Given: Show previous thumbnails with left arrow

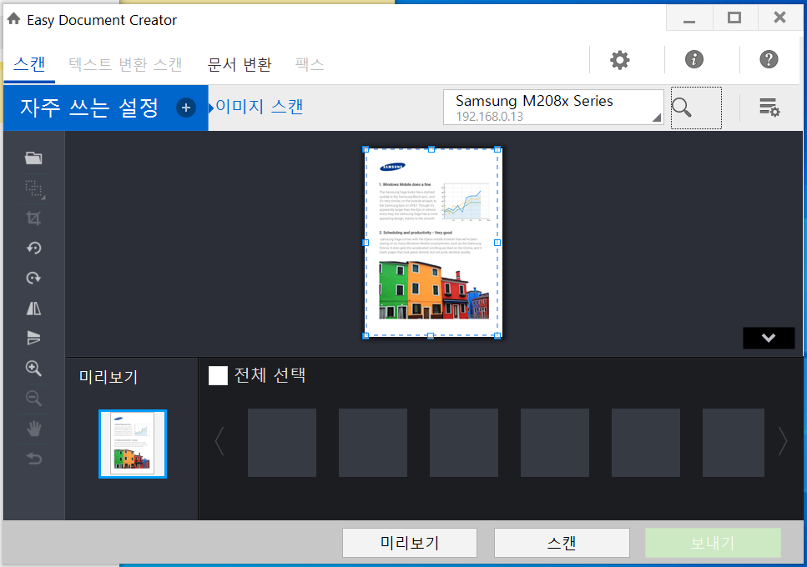Looking at the screenshot, I should [219, 441].
